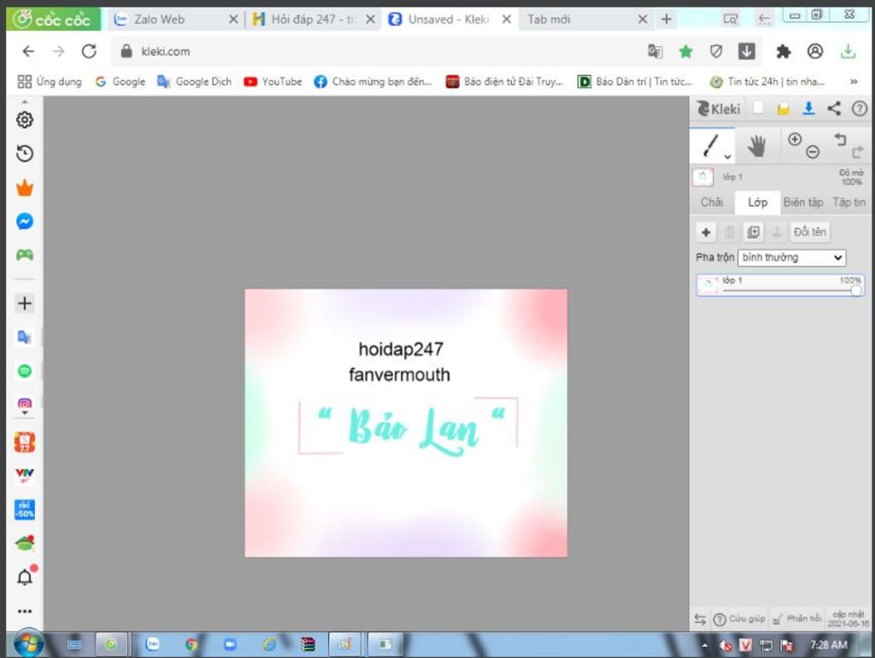Delete the layer with trash button
875x658 pixels.
730,232
